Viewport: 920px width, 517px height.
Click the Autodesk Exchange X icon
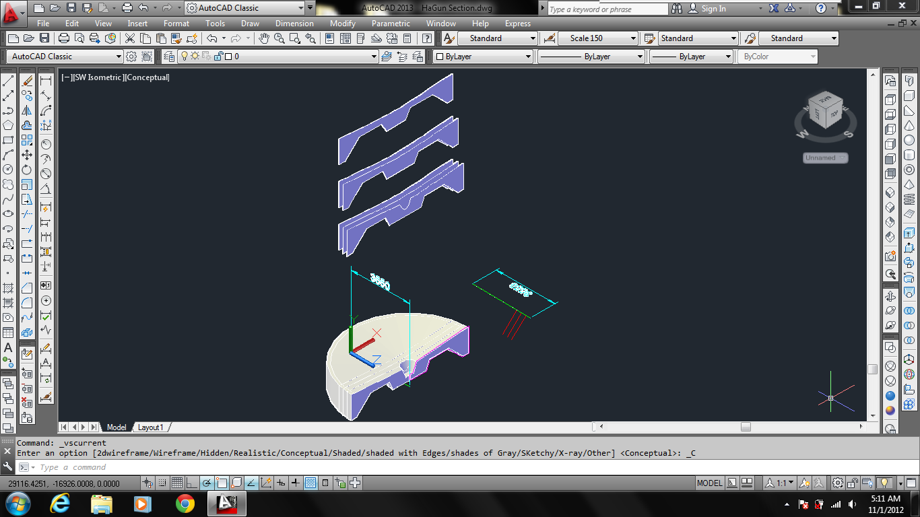pos(774,8)
